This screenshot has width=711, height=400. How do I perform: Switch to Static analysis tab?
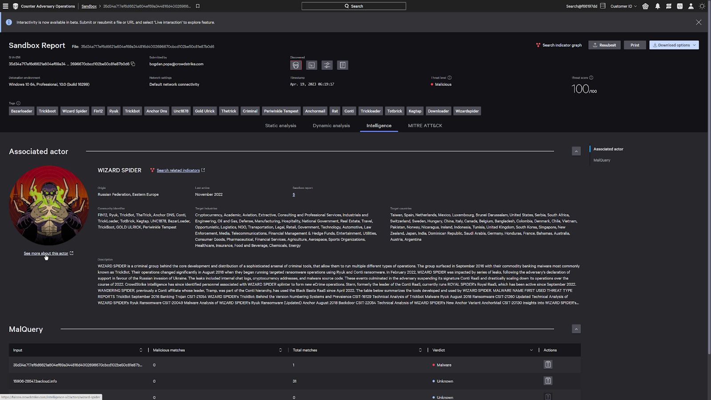point(280,126)
